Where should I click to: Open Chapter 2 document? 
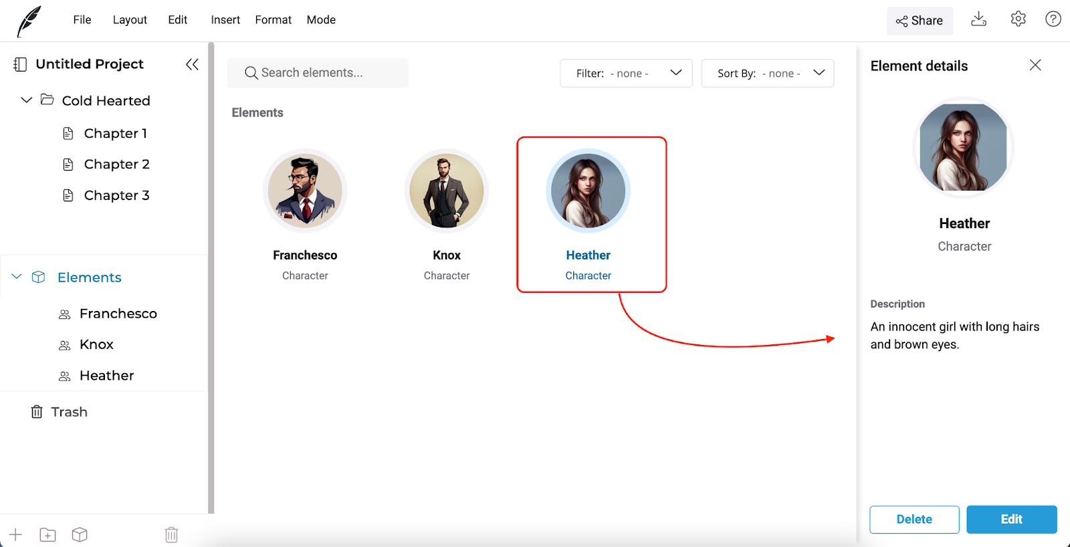(116, 164)
